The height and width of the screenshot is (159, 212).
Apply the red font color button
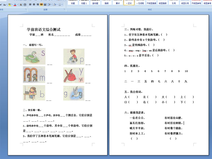click(x=15, y=5)
